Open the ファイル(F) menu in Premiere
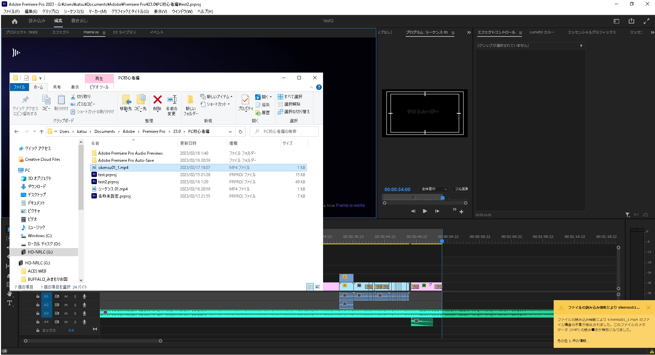655x355 pixels. 11,12
